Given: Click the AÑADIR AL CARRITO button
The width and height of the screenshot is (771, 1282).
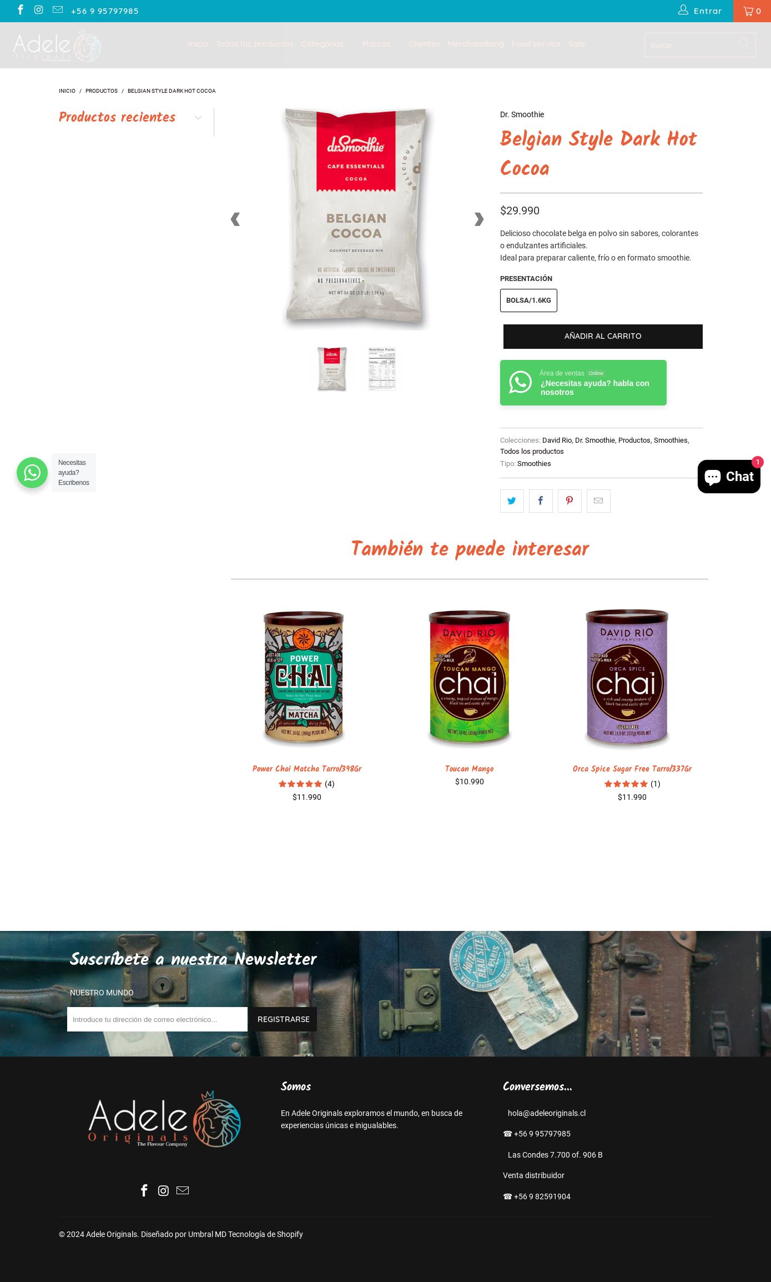Looking at the screenshot, I should click(603, 337).
